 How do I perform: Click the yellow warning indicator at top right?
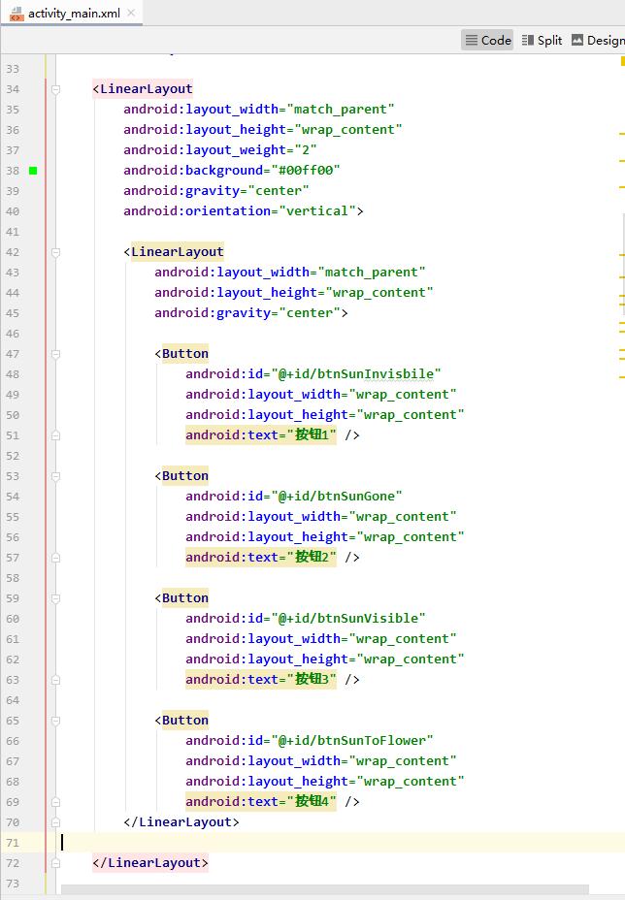(623, 61)
